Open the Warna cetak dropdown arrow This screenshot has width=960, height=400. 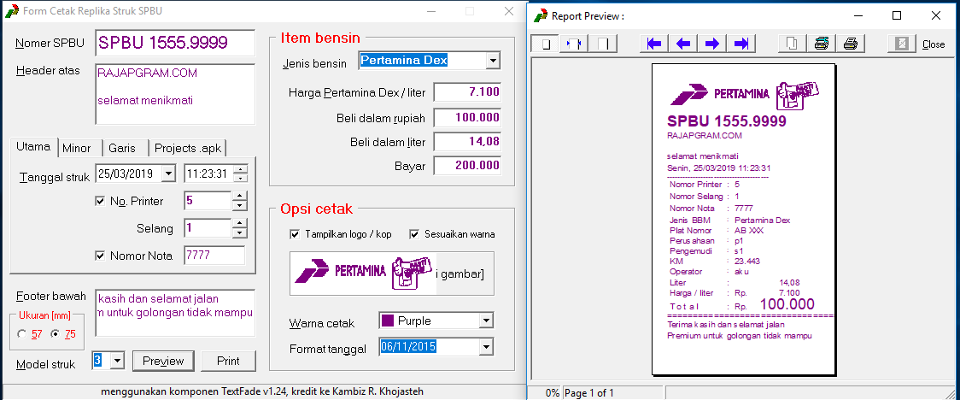pyautogui.click(x=486, y=321)
